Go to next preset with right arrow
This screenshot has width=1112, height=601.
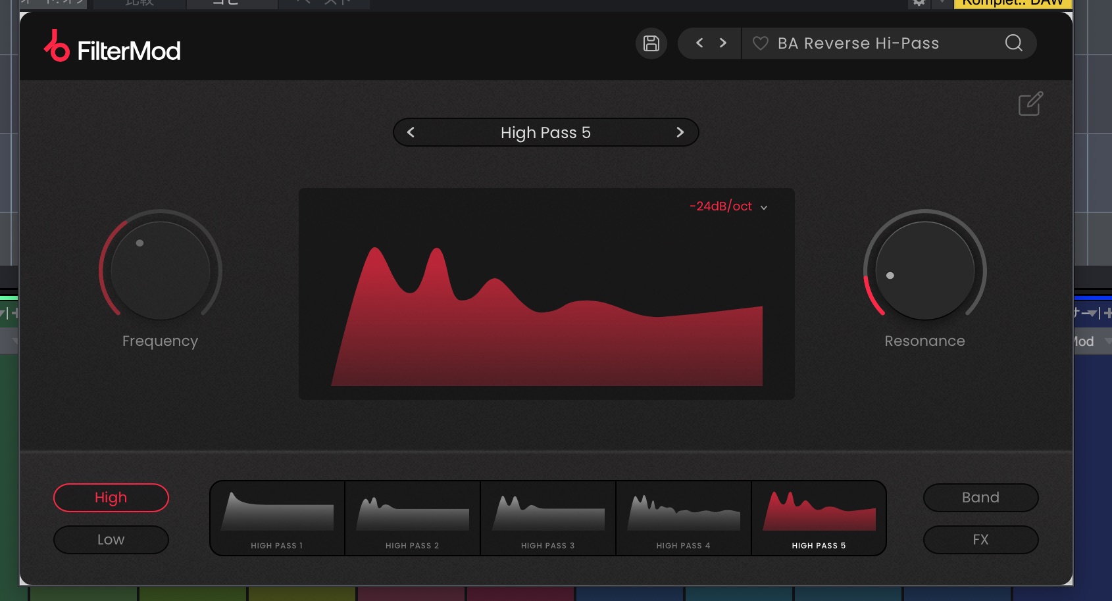(723, 43)
